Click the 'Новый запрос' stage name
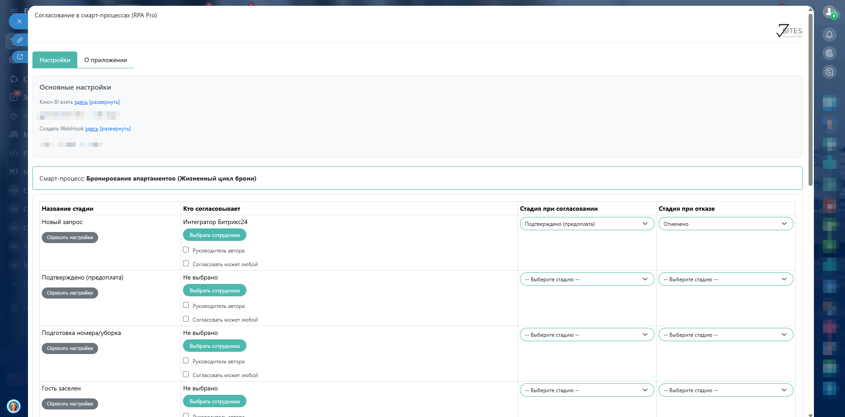Image resolution: width=845 pixels, height=417 pixels. click(x=62, y=222)
